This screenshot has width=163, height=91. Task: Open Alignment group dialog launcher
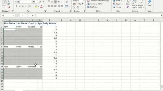(x=70, y=11)
